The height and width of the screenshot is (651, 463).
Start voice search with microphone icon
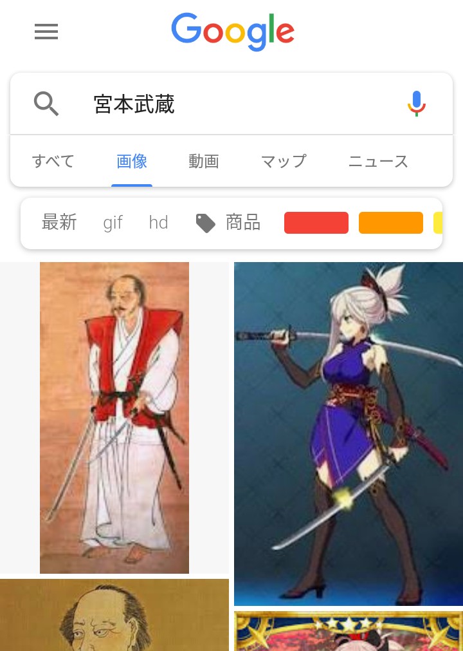(x=416, y=104)
